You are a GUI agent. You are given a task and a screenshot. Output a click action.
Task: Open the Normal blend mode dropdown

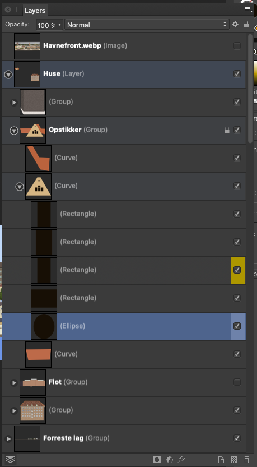tap(147, 25)
